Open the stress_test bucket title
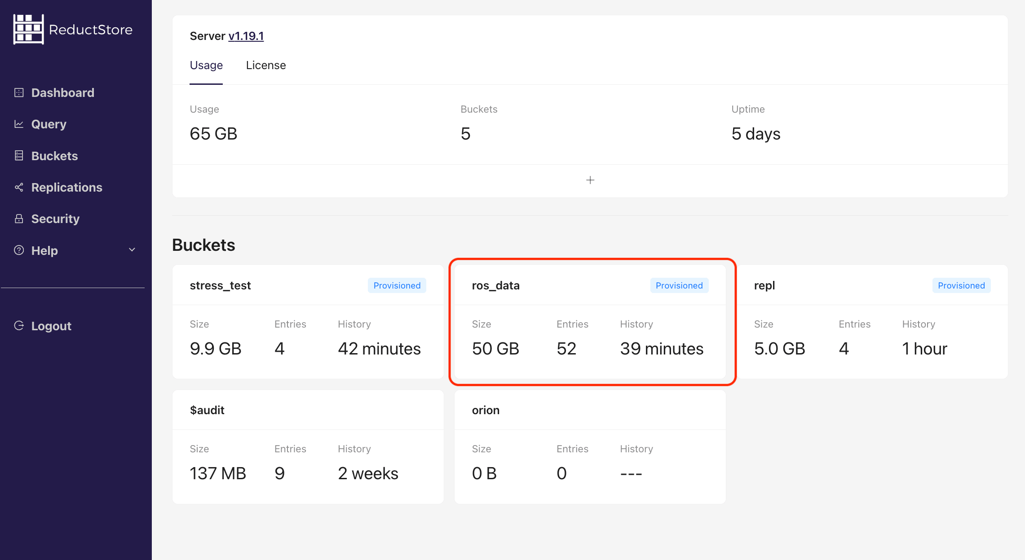The height and width of the screenshot is (560, 1025). [220, 285]
